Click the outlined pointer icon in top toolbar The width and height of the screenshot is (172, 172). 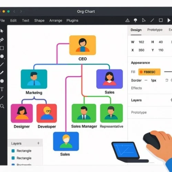point(144,20)
